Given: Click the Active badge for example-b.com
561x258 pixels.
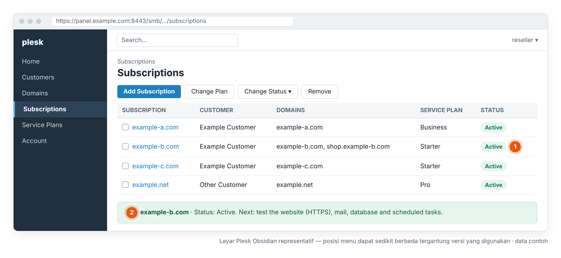Looking at the screenshot, I should (x=493, y=147).
